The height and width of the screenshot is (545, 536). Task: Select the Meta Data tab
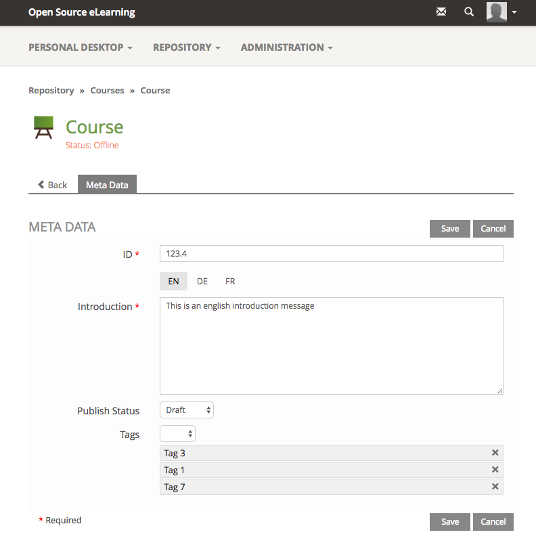107,185
